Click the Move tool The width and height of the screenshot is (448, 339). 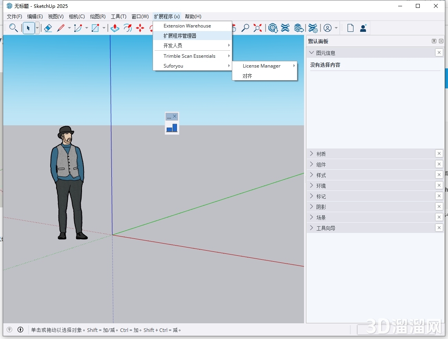[x=140, y=28]
